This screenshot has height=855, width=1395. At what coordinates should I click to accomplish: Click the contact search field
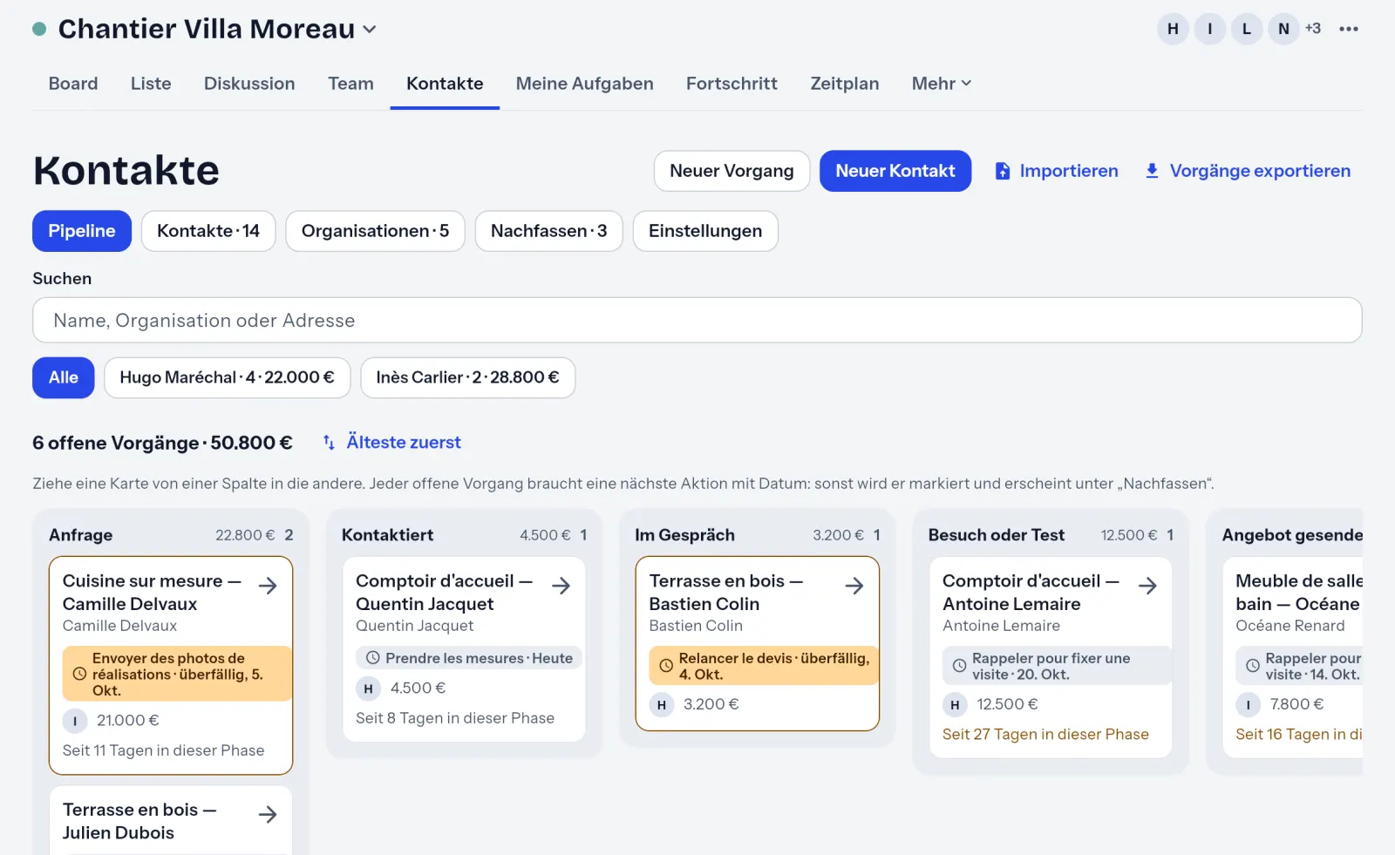[x=697, y=320]
